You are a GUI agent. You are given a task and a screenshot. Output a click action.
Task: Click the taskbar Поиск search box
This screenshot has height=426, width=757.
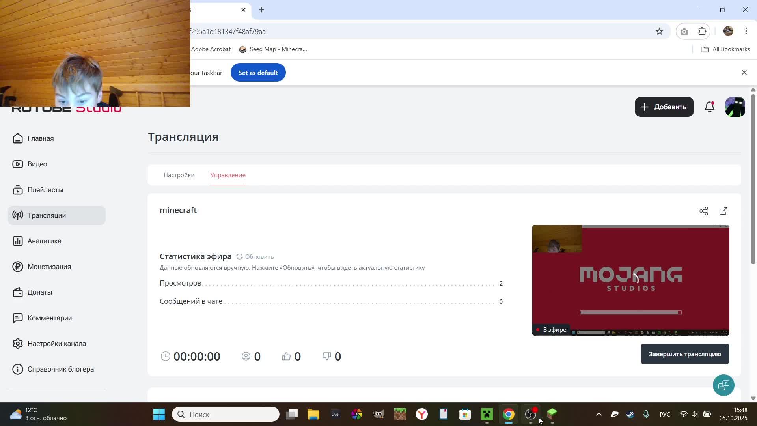226,414
